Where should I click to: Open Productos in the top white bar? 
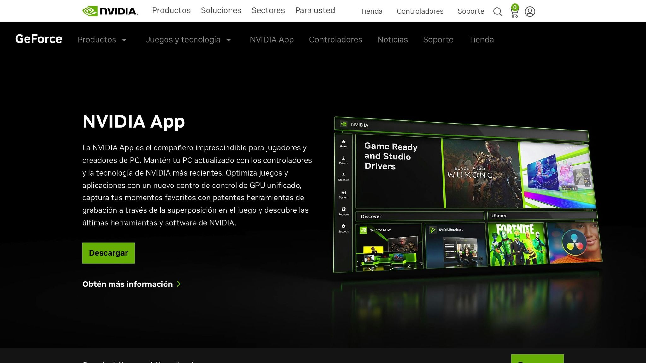pos(171,10)
